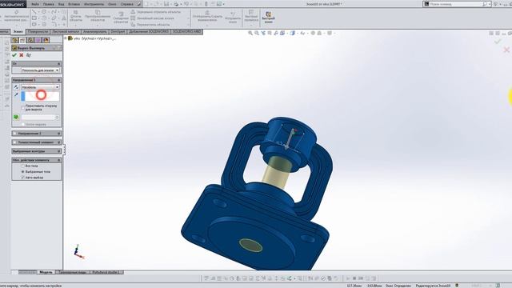
Task: Click the Save icon in the top toolbar
Action: click(x=166, y=4)
